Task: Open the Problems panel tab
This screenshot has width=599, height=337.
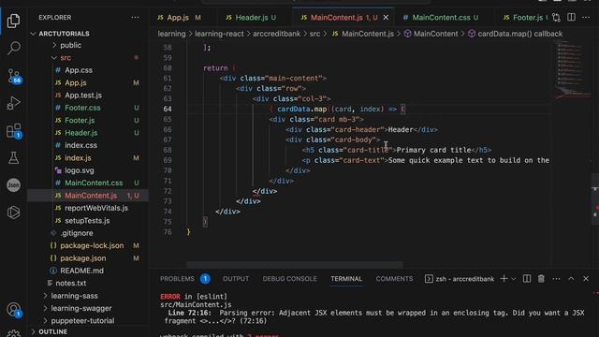Action: point(185,279)
